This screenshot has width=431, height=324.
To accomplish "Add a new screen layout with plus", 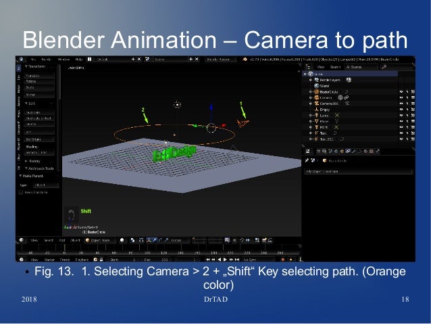I will coord(133,59).
